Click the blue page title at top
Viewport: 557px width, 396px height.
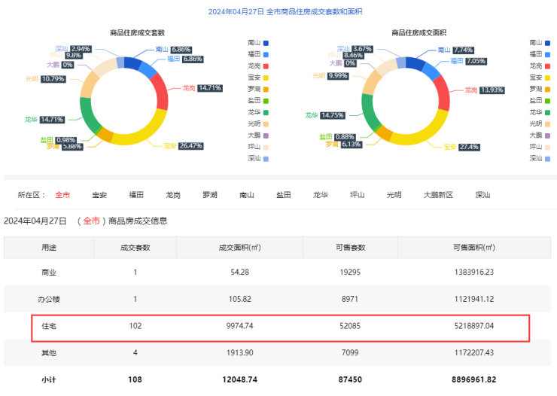pos(278,11)
